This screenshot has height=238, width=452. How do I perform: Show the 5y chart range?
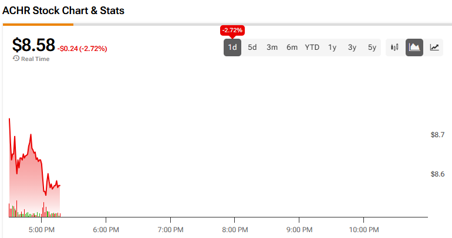372,47
